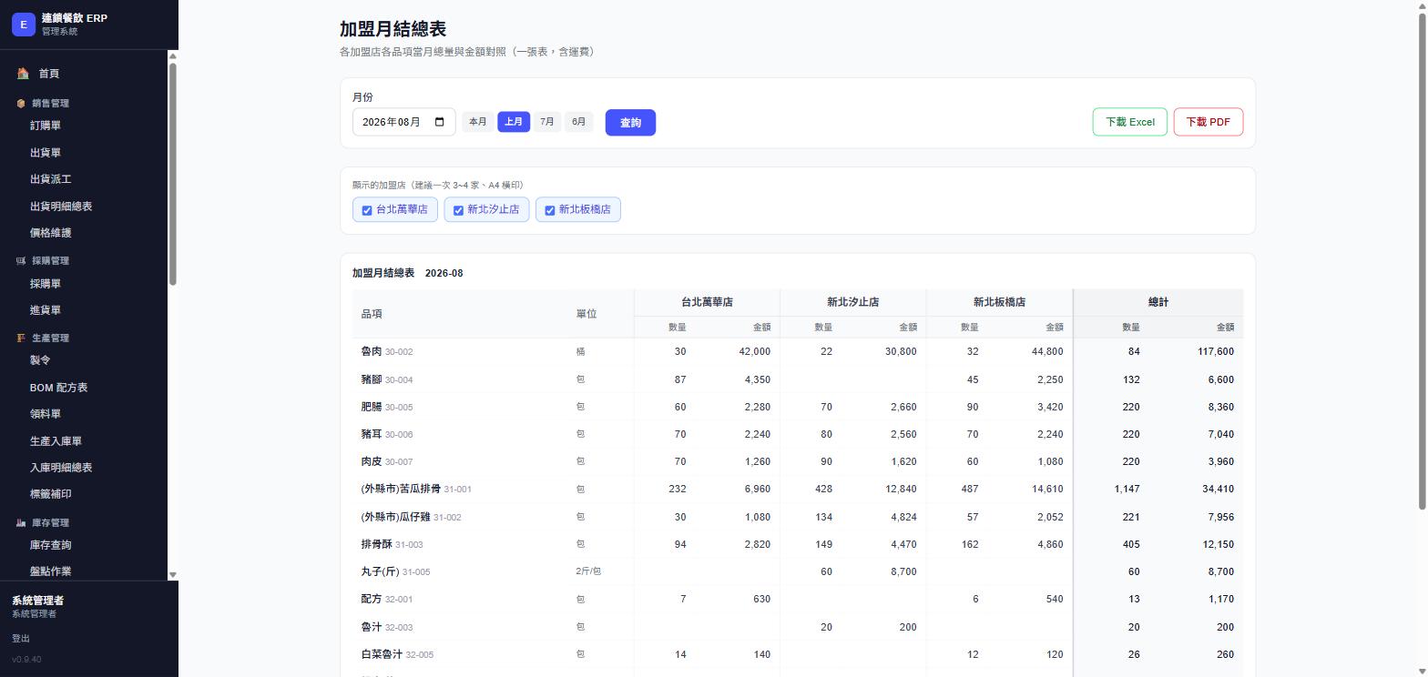Click the month input showing 2026年08月
The image size is (1428, 677).
click(403, 122)
